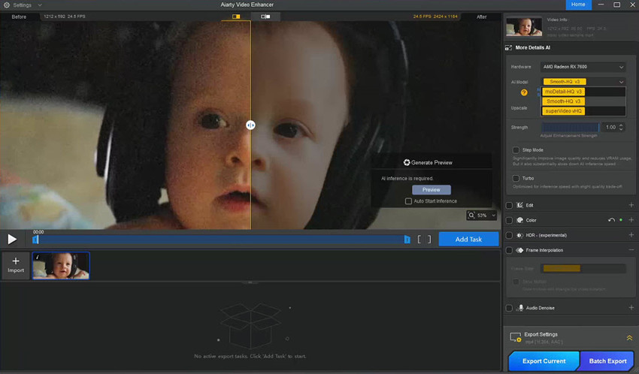Enable Auto Start Inference checkbox
This screenshot has height=374, width=639.
pyautogui.click(x=408, y=201)
